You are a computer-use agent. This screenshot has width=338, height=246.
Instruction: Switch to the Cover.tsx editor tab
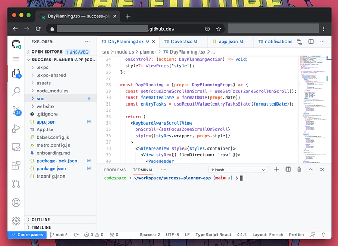pyautogui.click(x=183, y=41)
